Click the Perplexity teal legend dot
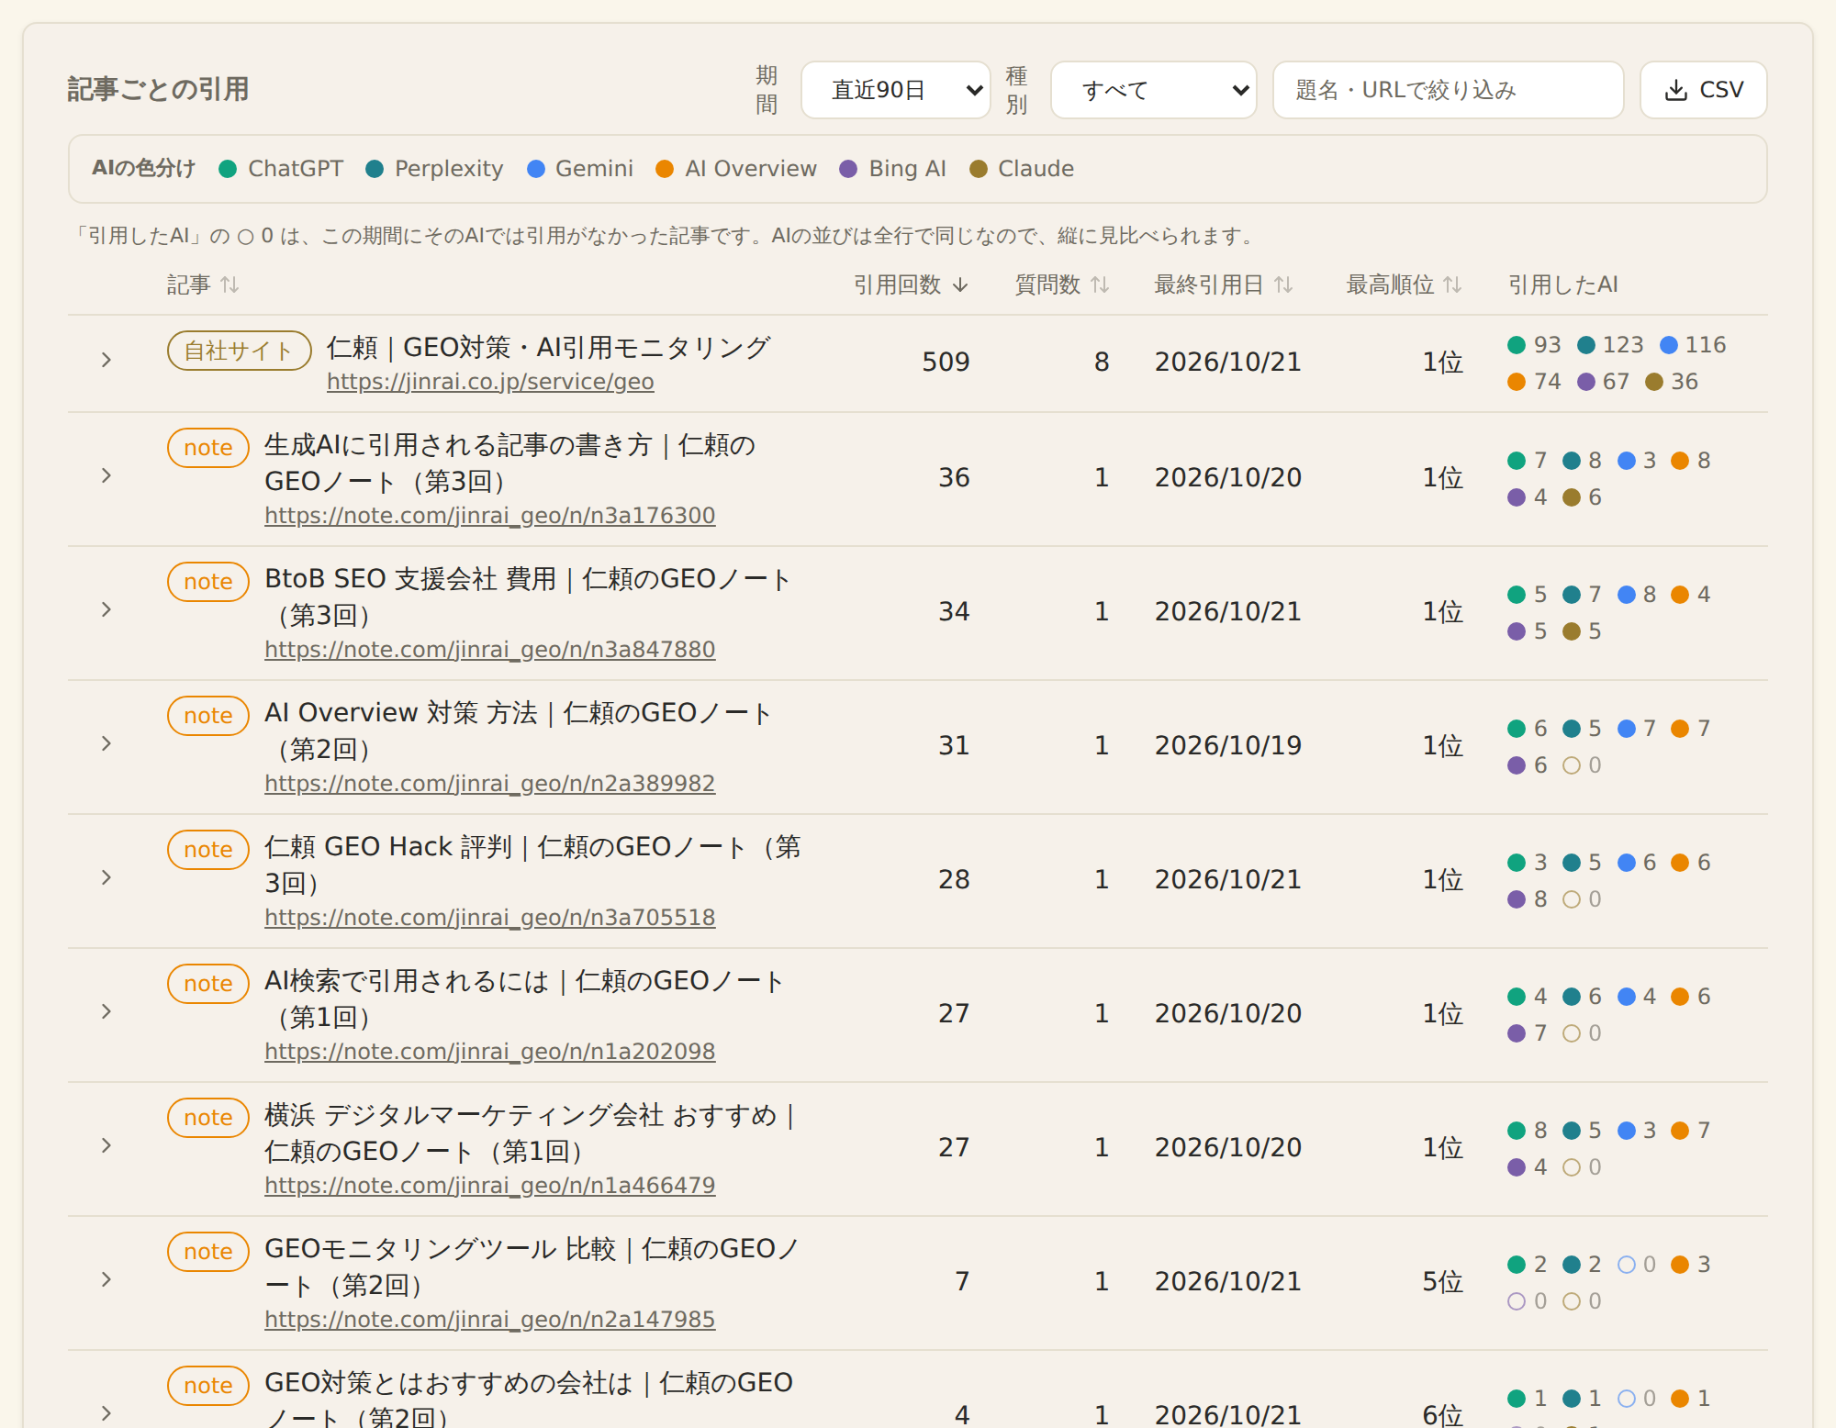This screenshot has width=1836, height=1428. (375, 169)
